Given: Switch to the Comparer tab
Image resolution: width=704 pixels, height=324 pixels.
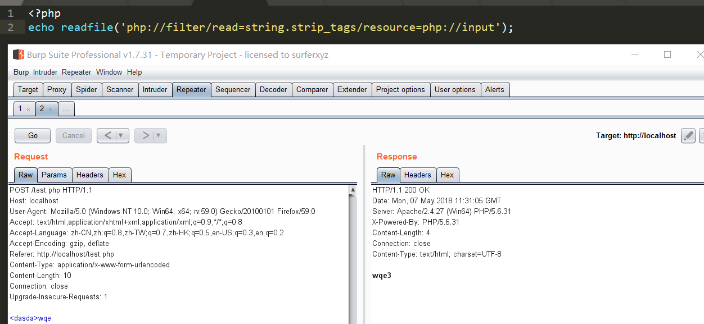Looking at the screenshot, I should (x=312, y=89).
